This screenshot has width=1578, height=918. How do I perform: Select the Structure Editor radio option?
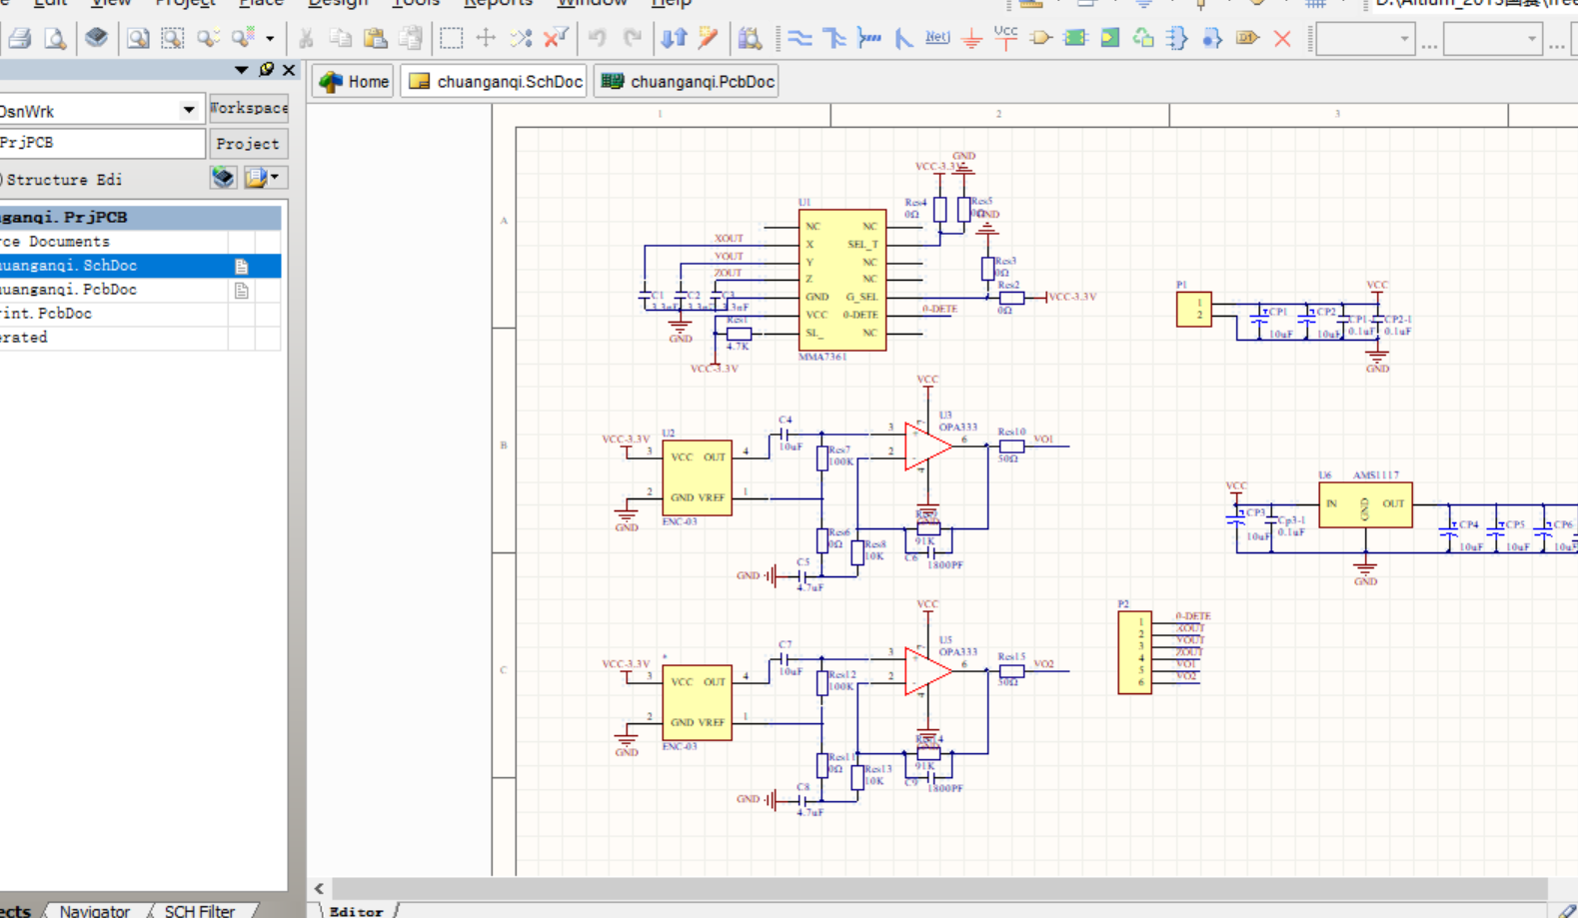61,180
